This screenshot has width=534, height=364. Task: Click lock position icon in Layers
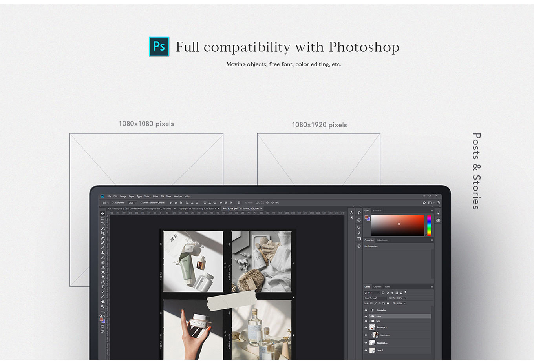click(x=379, y=303)
